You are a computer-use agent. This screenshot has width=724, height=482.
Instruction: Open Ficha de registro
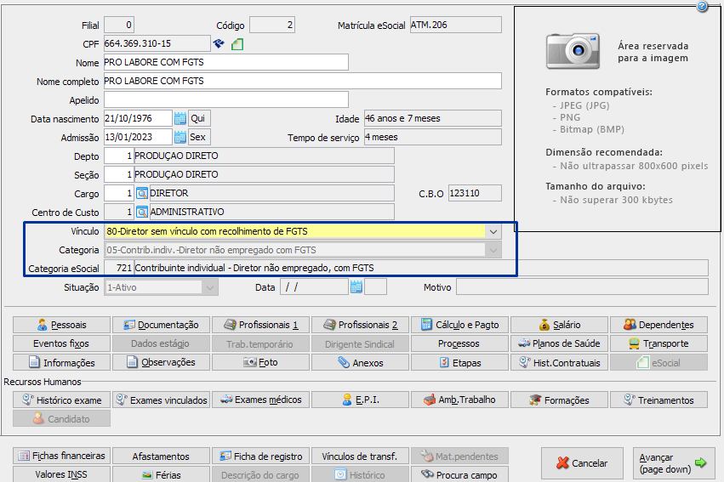click(x=261, y=456)
